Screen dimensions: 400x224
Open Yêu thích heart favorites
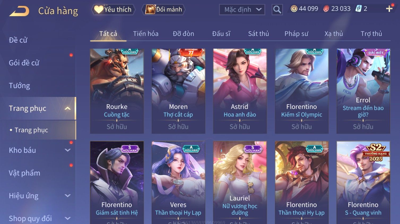[x=113, y=10]
